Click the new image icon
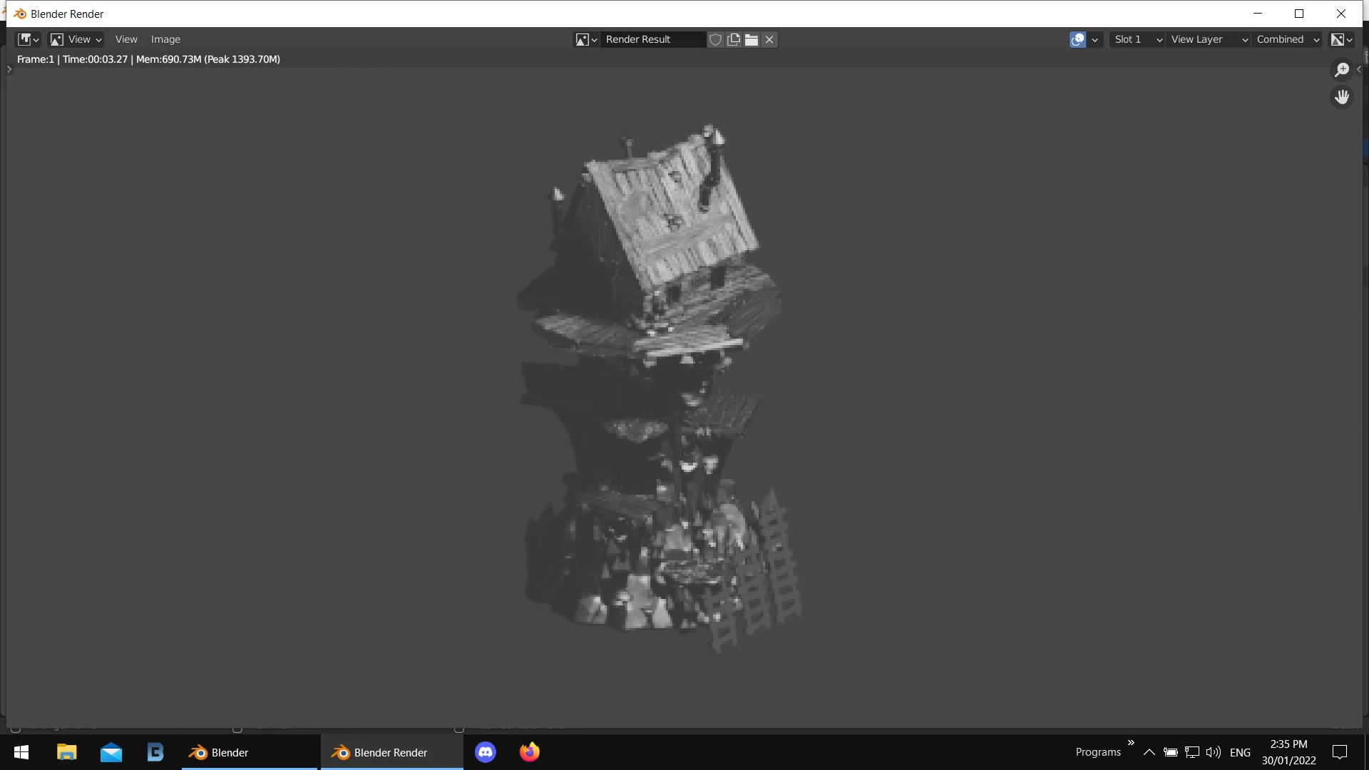 pyautogui.click(x=734, y=39)
